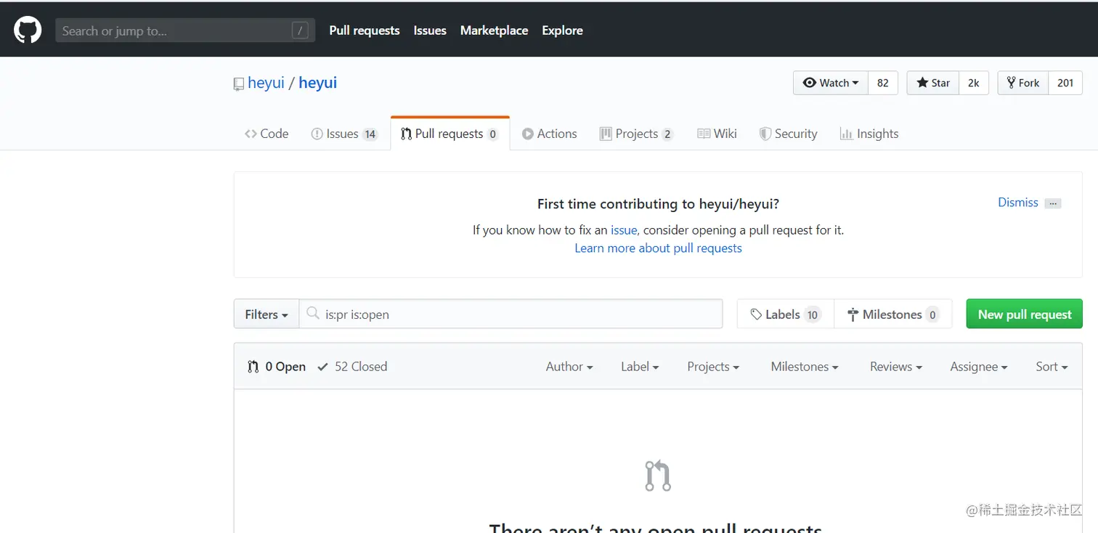Click the pull request icon beside 0 Open
This screenshot has height=533, width=1098.
click(253, 367)
